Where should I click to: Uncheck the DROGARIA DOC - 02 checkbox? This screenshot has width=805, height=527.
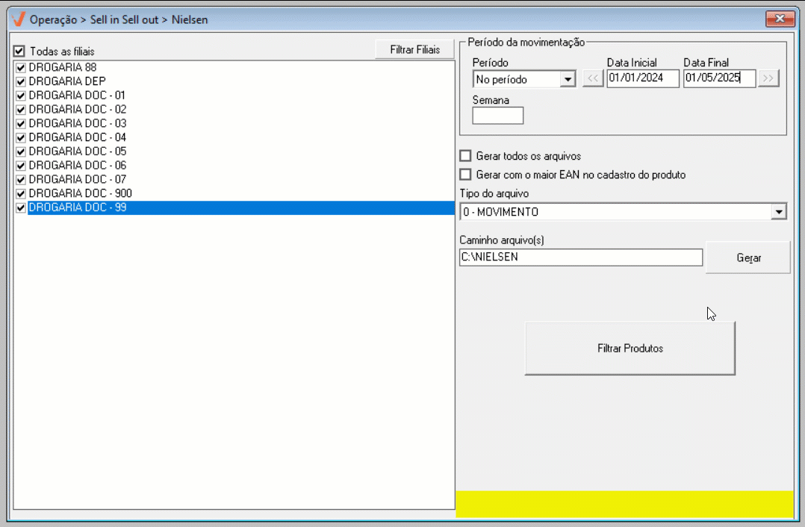[x=21, y=110]
